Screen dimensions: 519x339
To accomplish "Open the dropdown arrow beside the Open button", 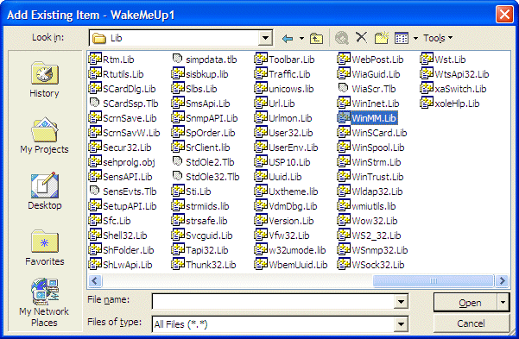I will click(503, 302).
